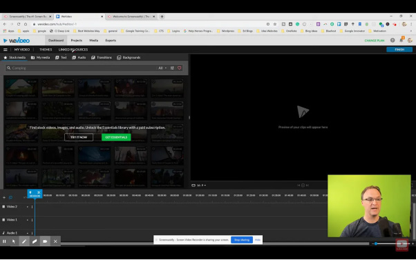This screenshot has height=260, width=416.
Task: Click Stop sharing in the Screencastify bar
Action: pos(242,240)
